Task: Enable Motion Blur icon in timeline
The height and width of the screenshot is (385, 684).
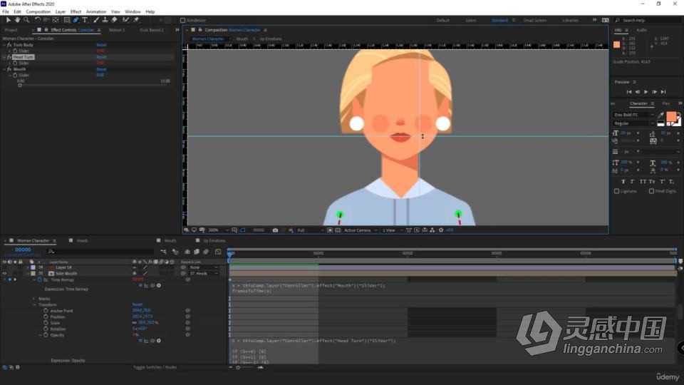Action: pos(206,252)
